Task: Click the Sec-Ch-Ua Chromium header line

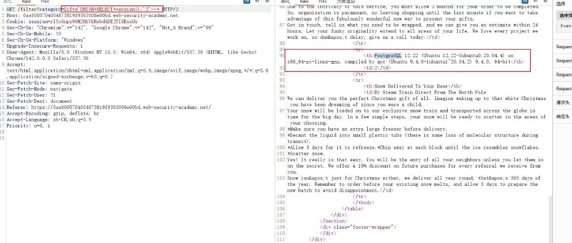Action: 110,28
